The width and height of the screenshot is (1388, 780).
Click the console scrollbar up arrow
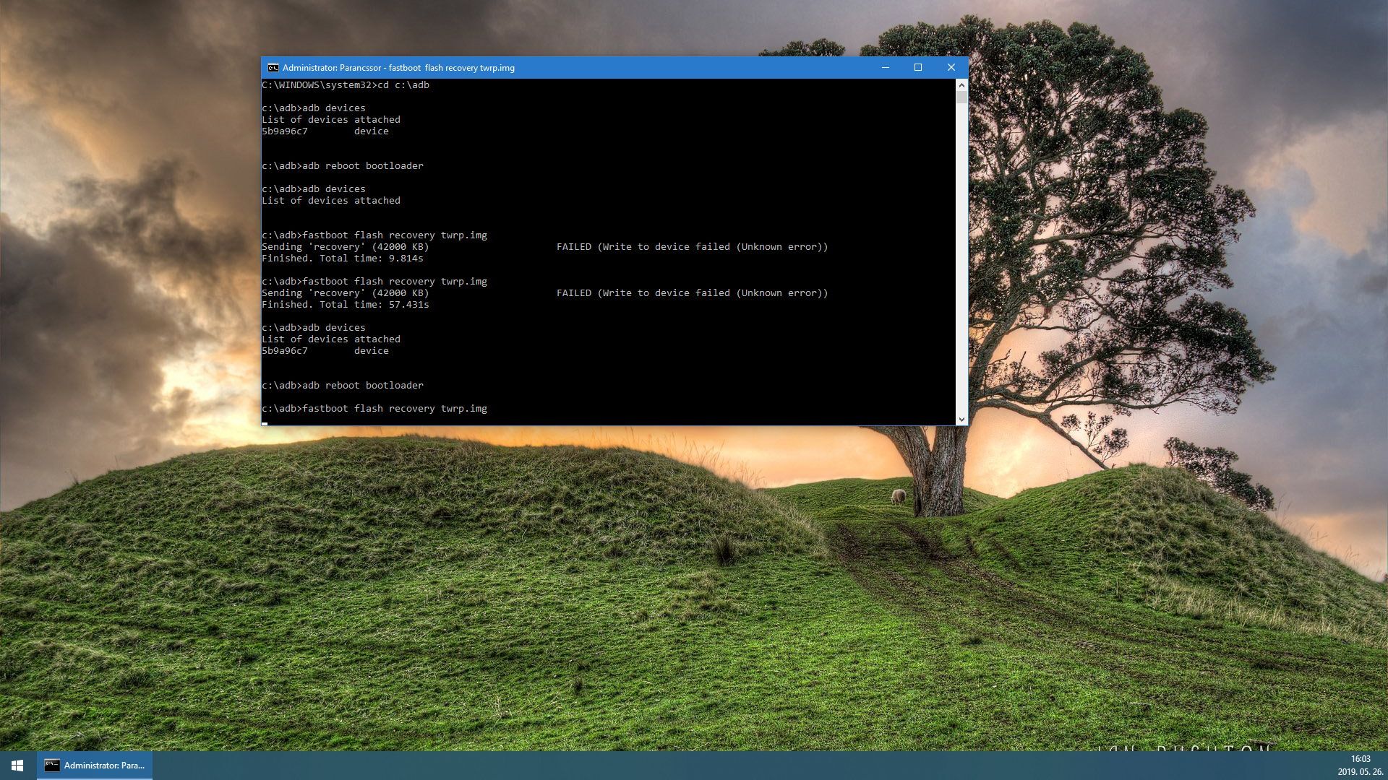961,84
